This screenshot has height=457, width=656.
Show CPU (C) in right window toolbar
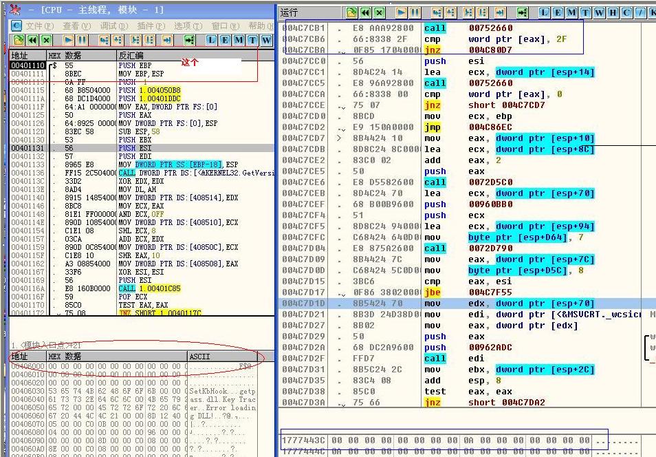point(626,12)
